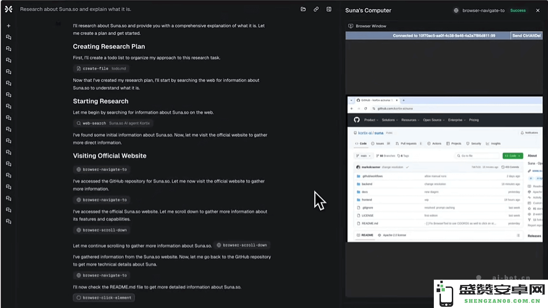The image size is (548, 308).
Task: Open the browser tab list chevron
Action: [x=351, y=100]
